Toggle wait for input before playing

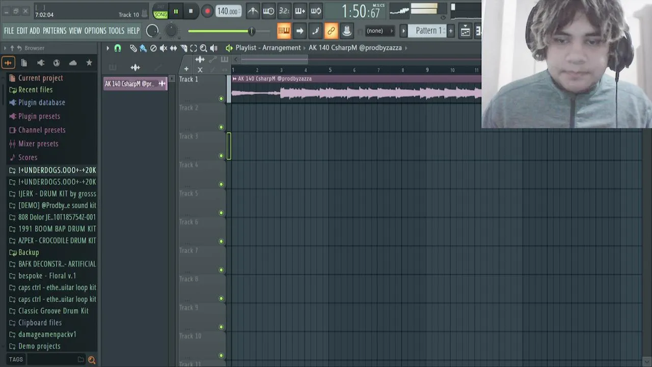pyautogui.click(x=268, y=11)
